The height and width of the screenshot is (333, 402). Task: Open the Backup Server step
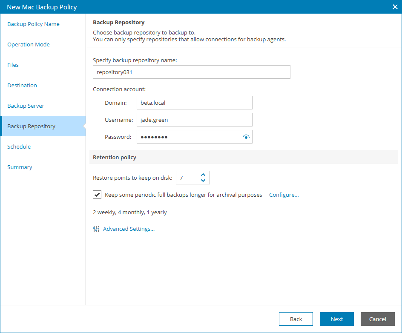(26, 106)
